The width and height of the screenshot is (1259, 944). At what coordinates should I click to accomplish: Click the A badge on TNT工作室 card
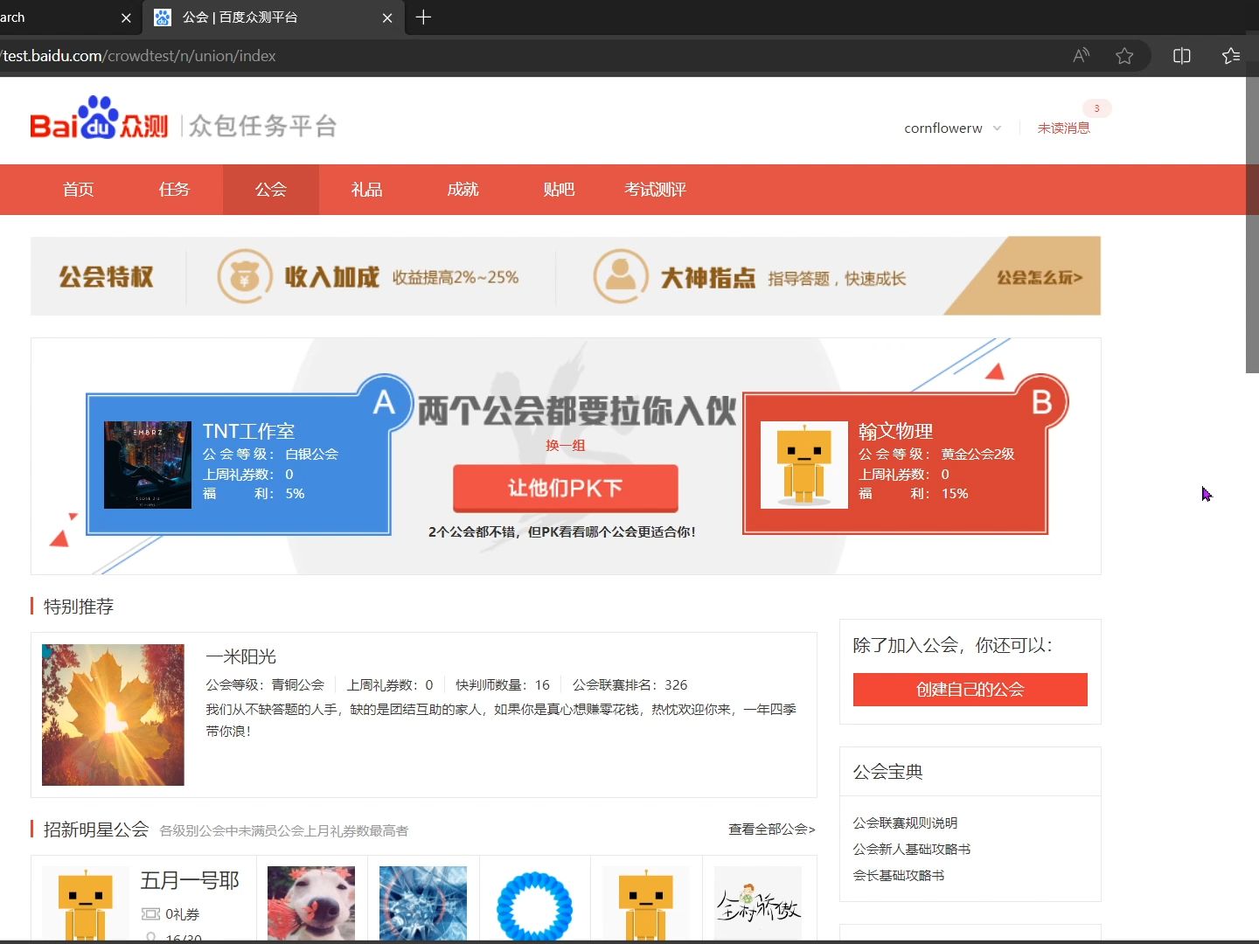(x=384, y=403)
